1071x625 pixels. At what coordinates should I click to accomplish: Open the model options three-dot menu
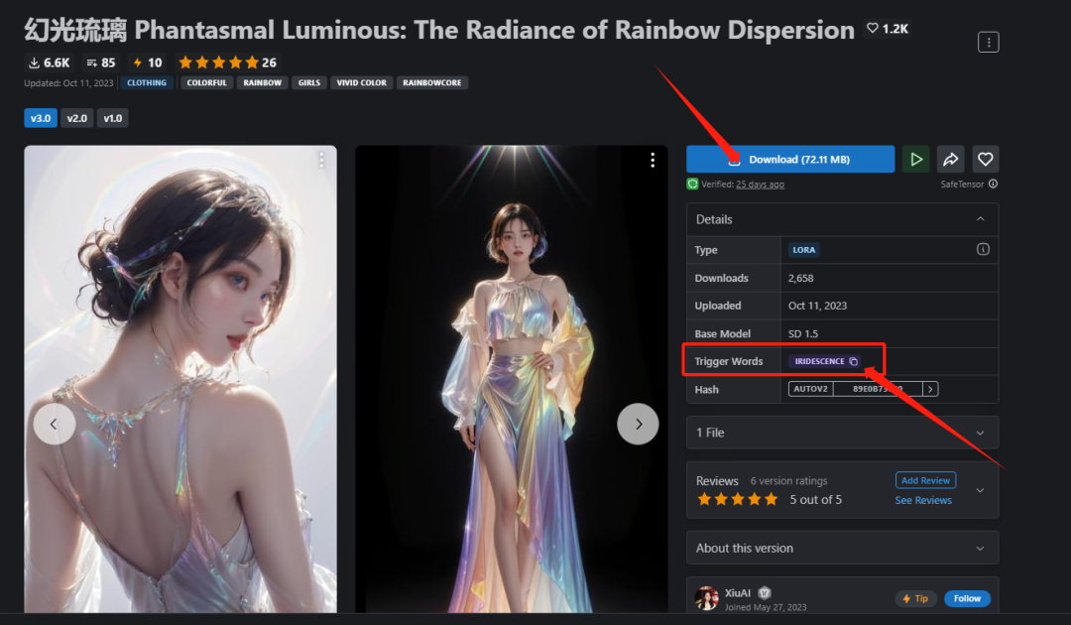(988, 43)
